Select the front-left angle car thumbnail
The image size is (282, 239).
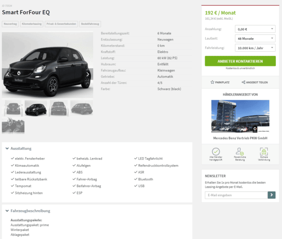click(x=36, y=108)
